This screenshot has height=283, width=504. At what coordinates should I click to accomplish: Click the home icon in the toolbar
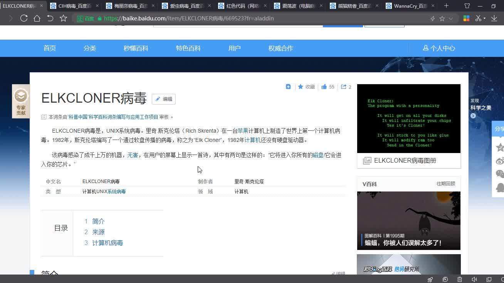(x=37, y=18)
